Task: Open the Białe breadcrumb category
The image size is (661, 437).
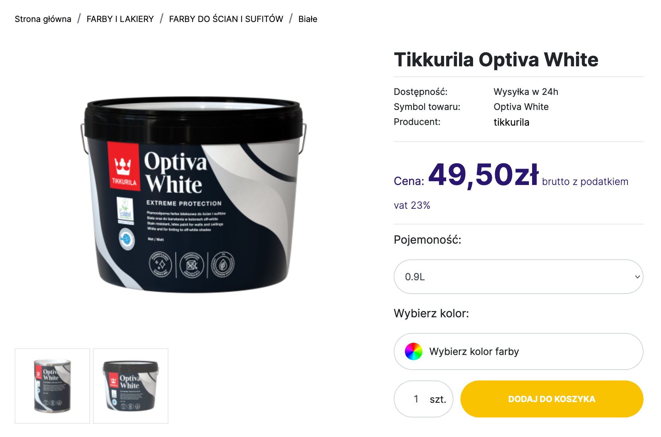Action: tap(308, 19)
